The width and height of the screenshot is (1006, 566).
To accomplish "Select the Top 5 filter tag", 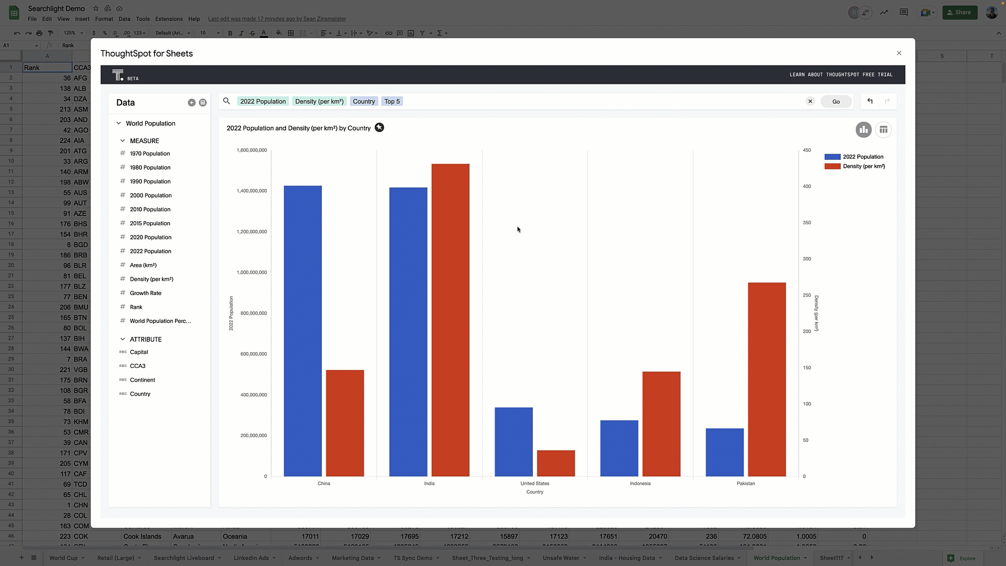I will [392, 101].
